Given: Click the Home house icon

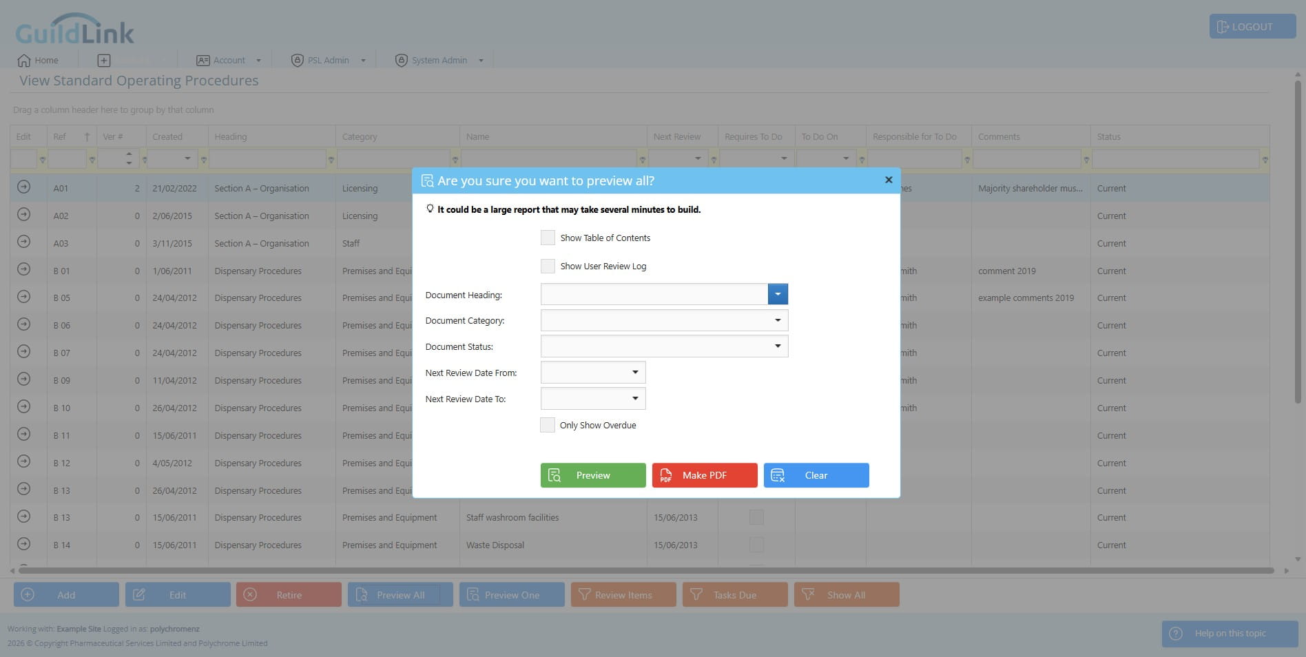Looking at the screenshot, I should point(24,60).
